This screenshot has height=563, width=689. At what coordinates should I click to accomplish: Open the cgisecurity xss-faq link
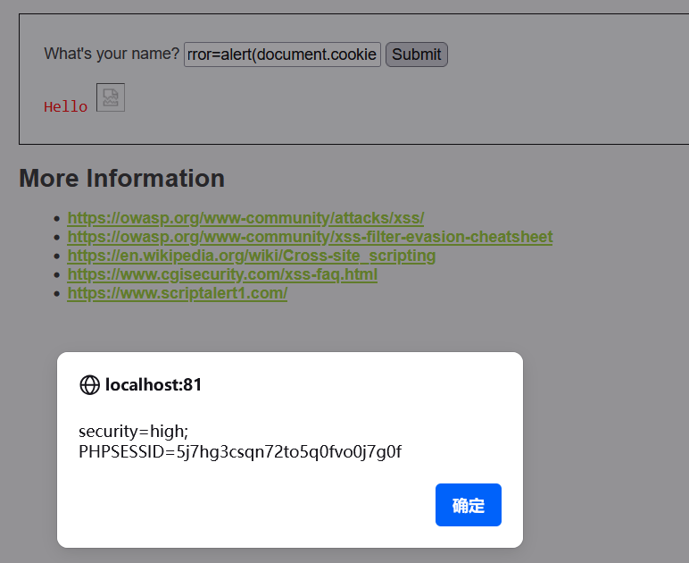[x=222, y=274]
